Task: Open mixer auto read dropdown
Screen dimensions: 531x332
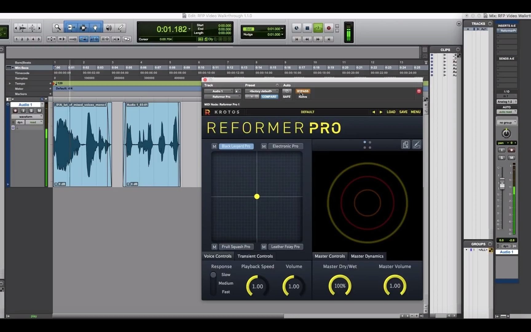Action: [507, 112]
